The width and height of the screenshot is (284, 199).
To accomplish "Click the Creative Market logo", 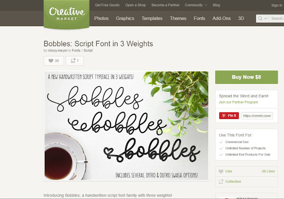I will [x=67, y=14].
